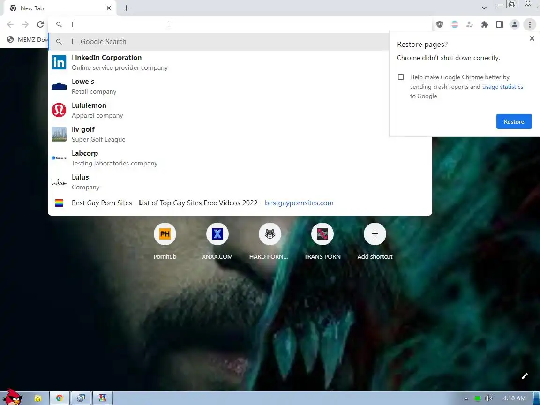Click the third taskbar application icon

tap(81, 398)
